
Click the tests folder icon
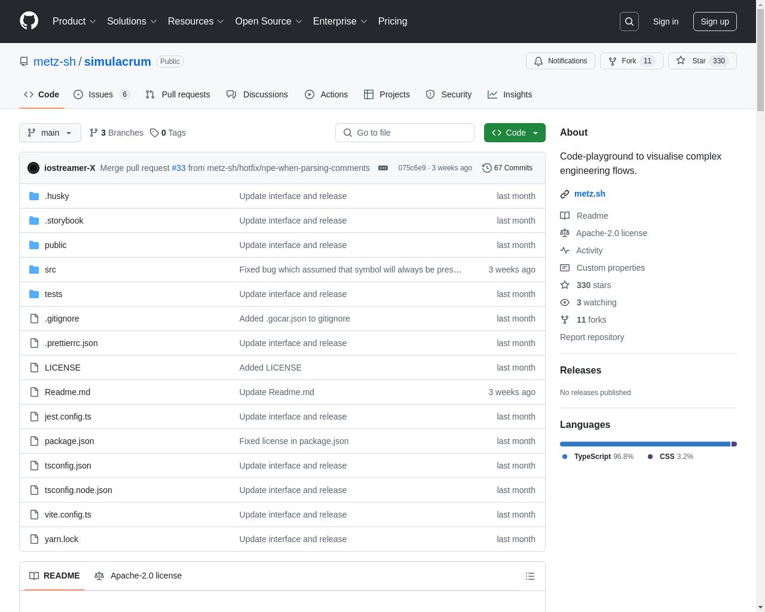point(34,294)
